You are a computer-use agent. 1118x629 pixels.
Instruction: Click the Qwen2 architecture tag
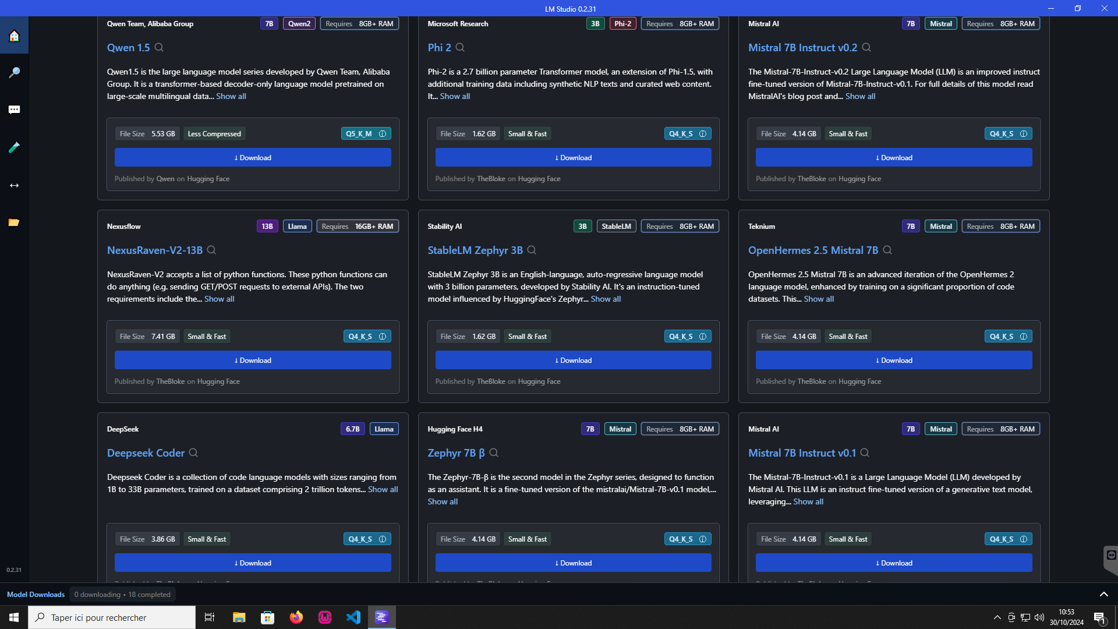click(x=299, y=24)
